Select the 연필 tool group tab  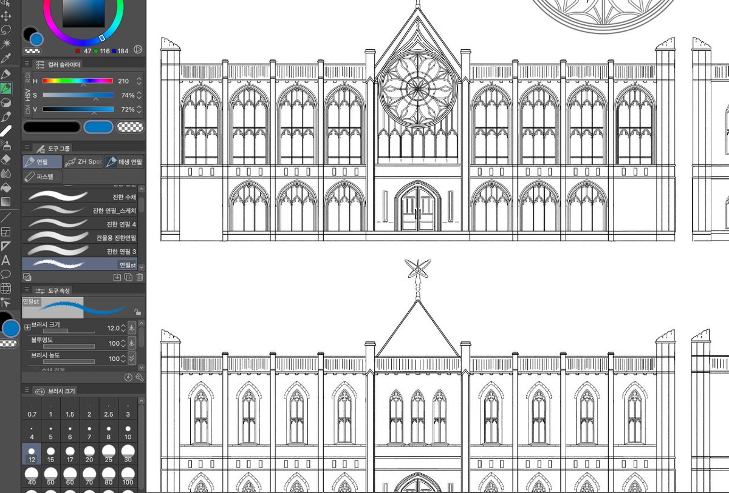pyautogui.click(x=43, y=162)
